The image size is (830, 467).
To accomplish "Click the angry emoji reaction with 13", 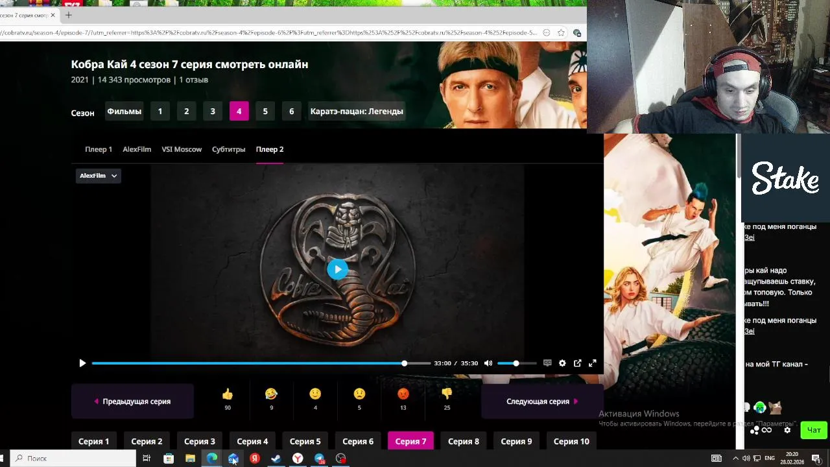I will 403,399.
